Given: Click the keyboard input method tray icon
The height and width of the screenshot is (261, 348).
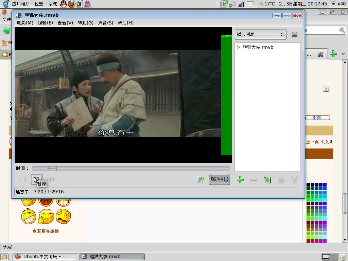Looking at the screenshot, I should 232,4.
